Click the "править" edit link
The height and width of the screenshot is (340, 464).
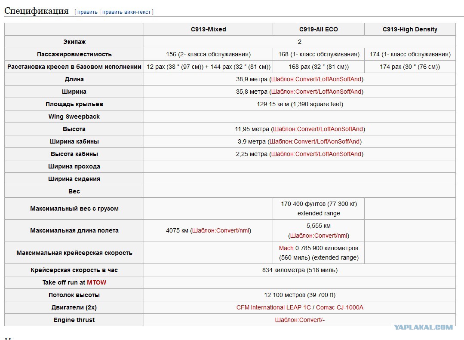point(87,12)
